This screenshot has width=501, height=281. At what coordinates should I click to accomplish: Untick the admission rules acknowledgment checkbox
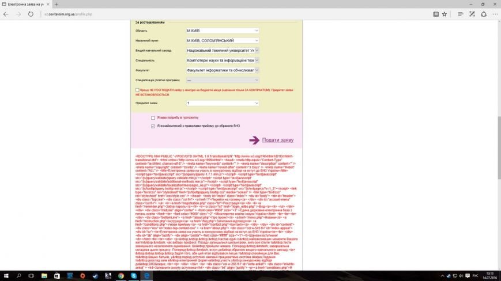pyautogui.click(x=153, y=126)
